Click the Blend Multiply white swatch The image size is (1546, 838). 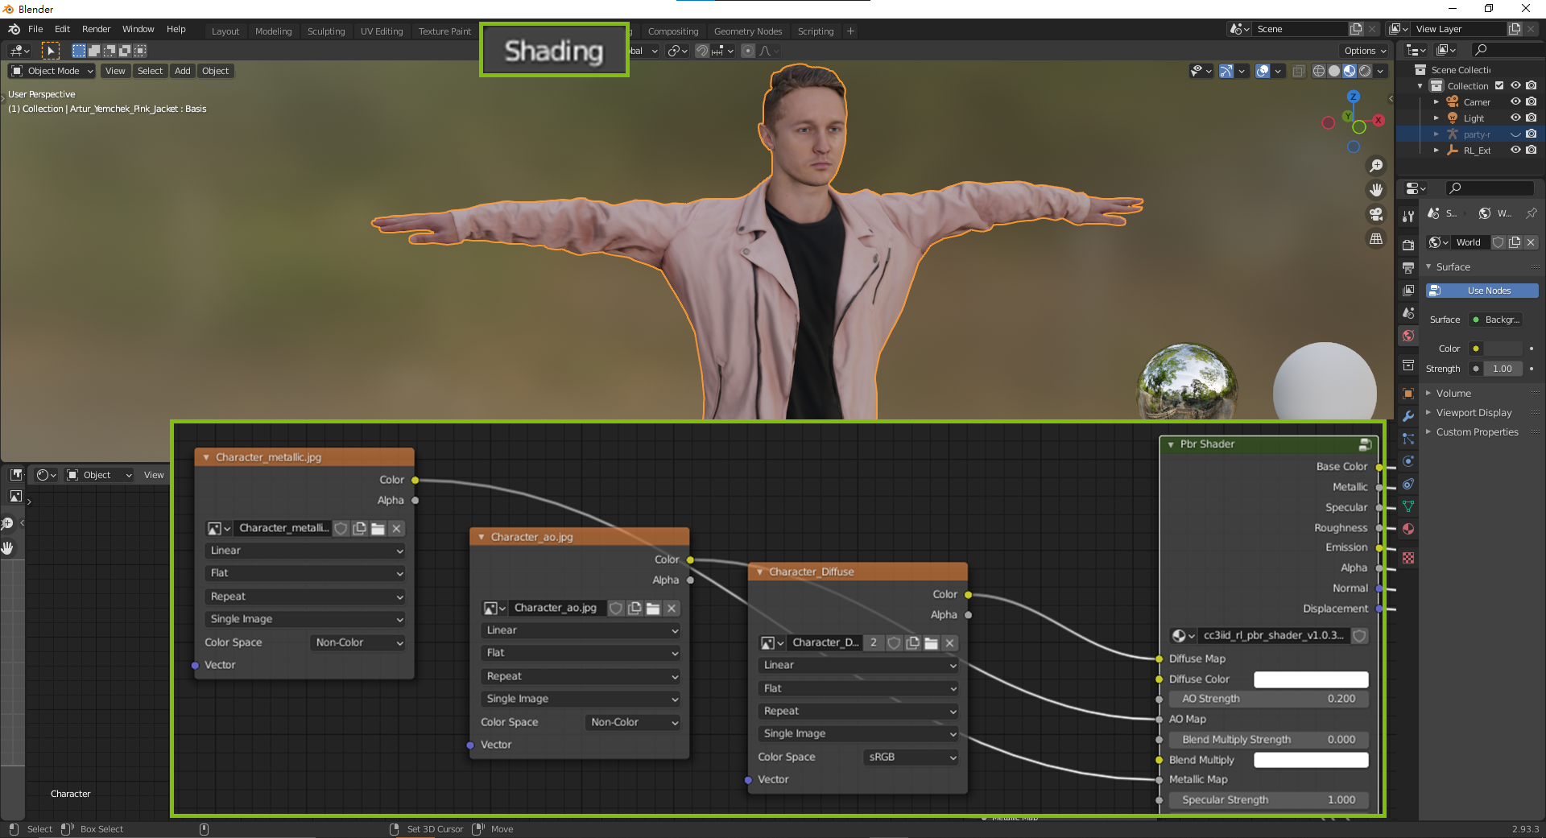coord(1311,760)
